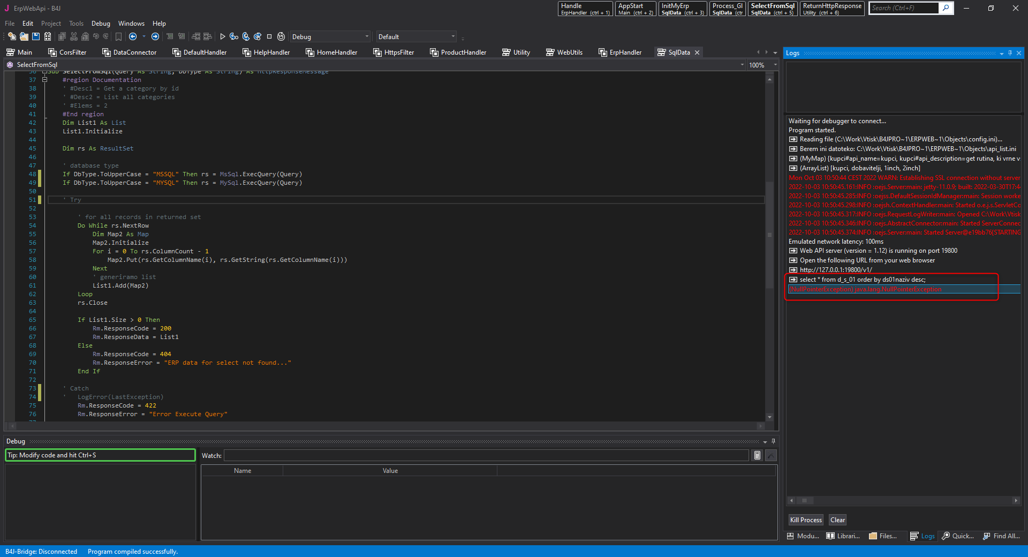The image size is (1028, 557).
Task: Click the Save file toolbar icon
Action: click(x=36, y=36)
